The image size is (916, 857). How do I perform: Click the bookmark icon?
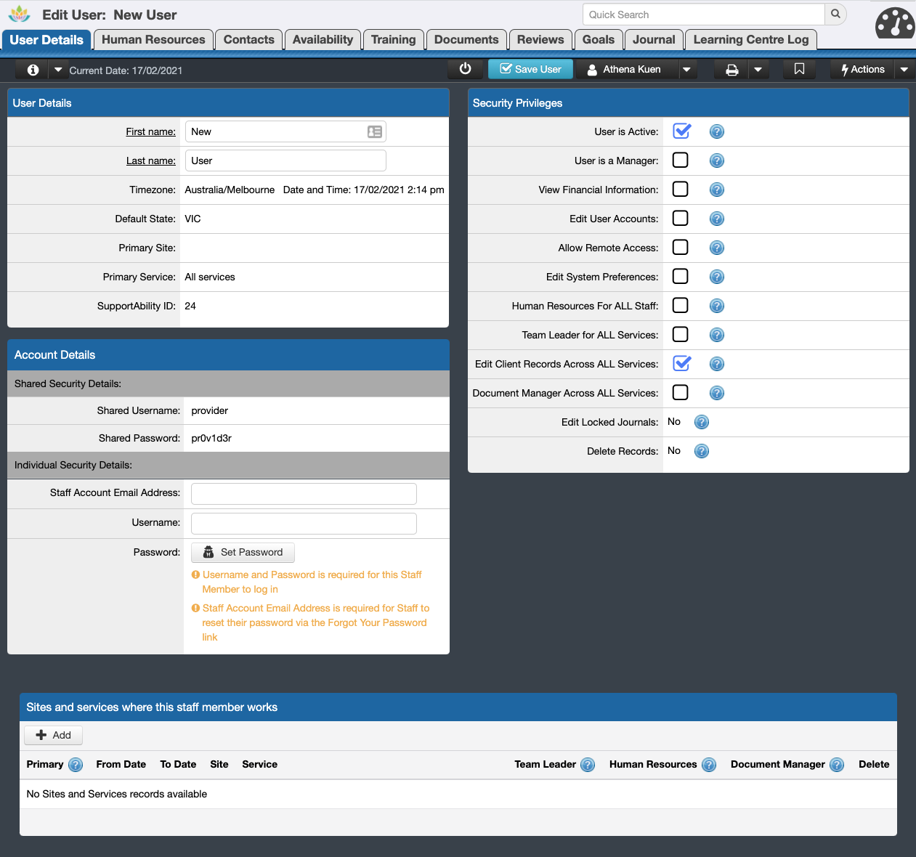click(x=799, y=69)
